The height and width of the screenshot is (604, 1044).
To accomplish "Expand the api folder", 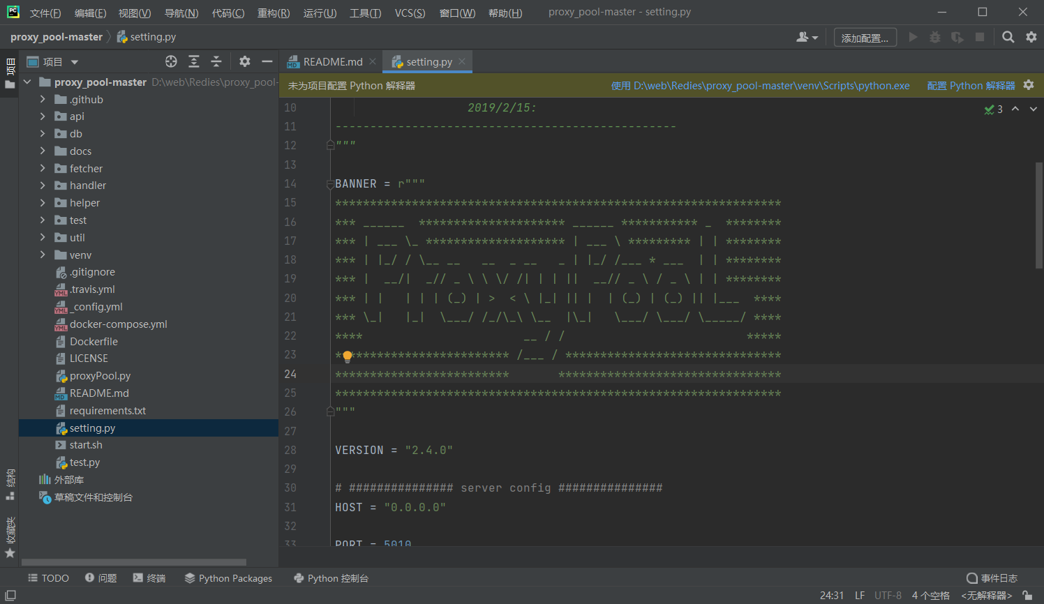I will point(43,116).
